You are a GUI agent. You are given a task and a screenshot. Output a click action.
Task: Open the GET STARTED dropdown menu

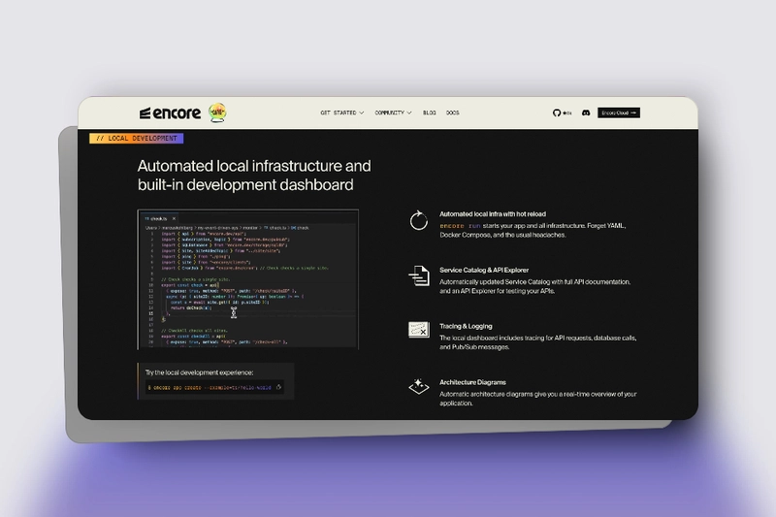[x=342, y=113]
